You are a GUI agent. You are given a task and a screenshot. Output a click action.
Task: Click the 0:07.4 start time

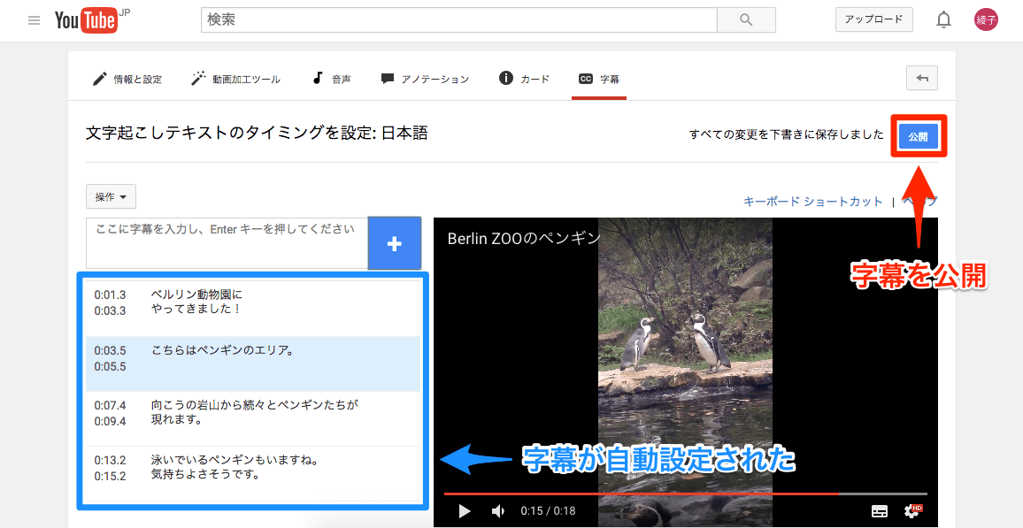point(110,405)
